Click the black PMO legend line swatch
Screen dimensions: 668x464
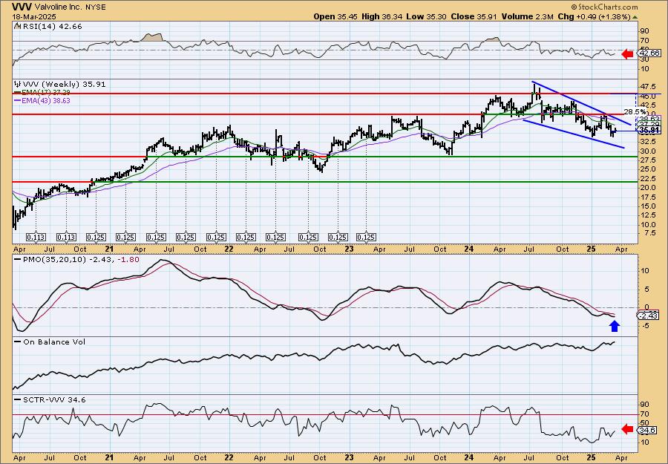point(18,260)
